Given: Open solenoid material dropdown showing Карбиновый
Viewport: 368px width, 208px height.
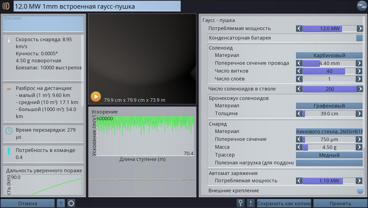Looking at the screenshot, I should tap(329, 55).
